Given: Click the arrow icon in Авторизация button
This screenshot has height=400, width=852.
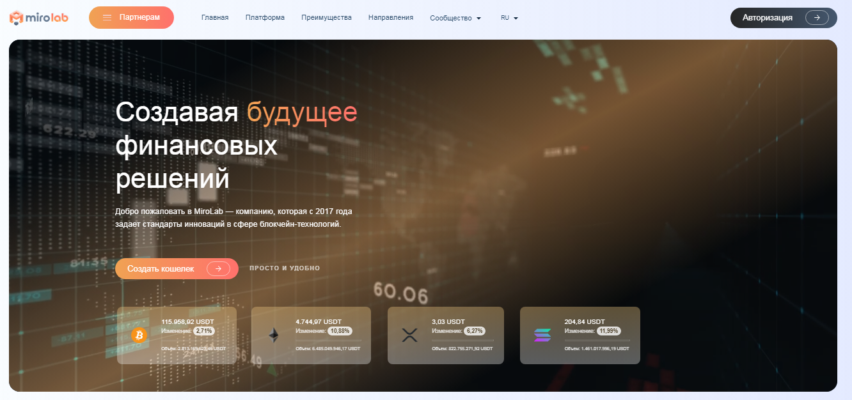Looking at the screenshot, I should coord(817,18).
